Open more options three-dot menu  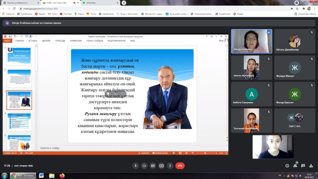click(x=170, y=166)
